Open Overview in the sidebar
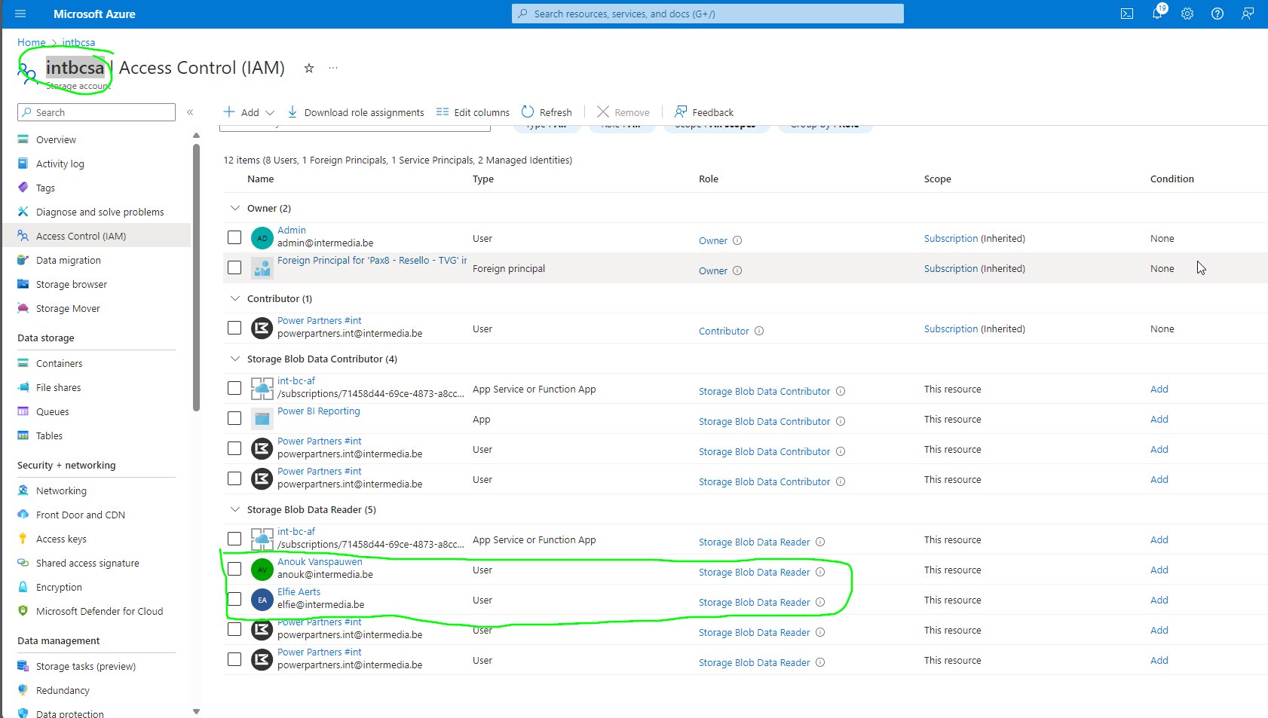Screen dimensions: 1268x718 click(56, 139)
